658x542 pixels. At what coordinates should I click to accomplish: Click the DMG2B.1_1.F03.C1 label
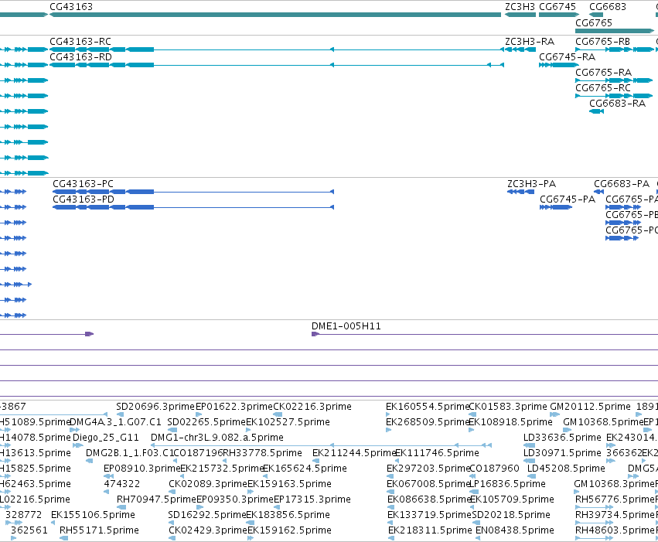click(129, 453)
